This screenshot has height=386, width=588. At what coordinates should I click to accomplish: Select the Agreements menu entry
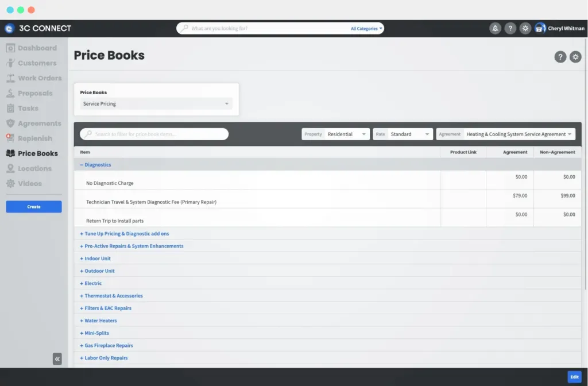[x=34, y=123]
